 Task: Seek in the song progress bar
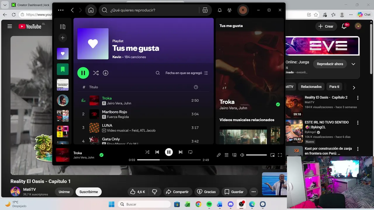tap(169, 160)
